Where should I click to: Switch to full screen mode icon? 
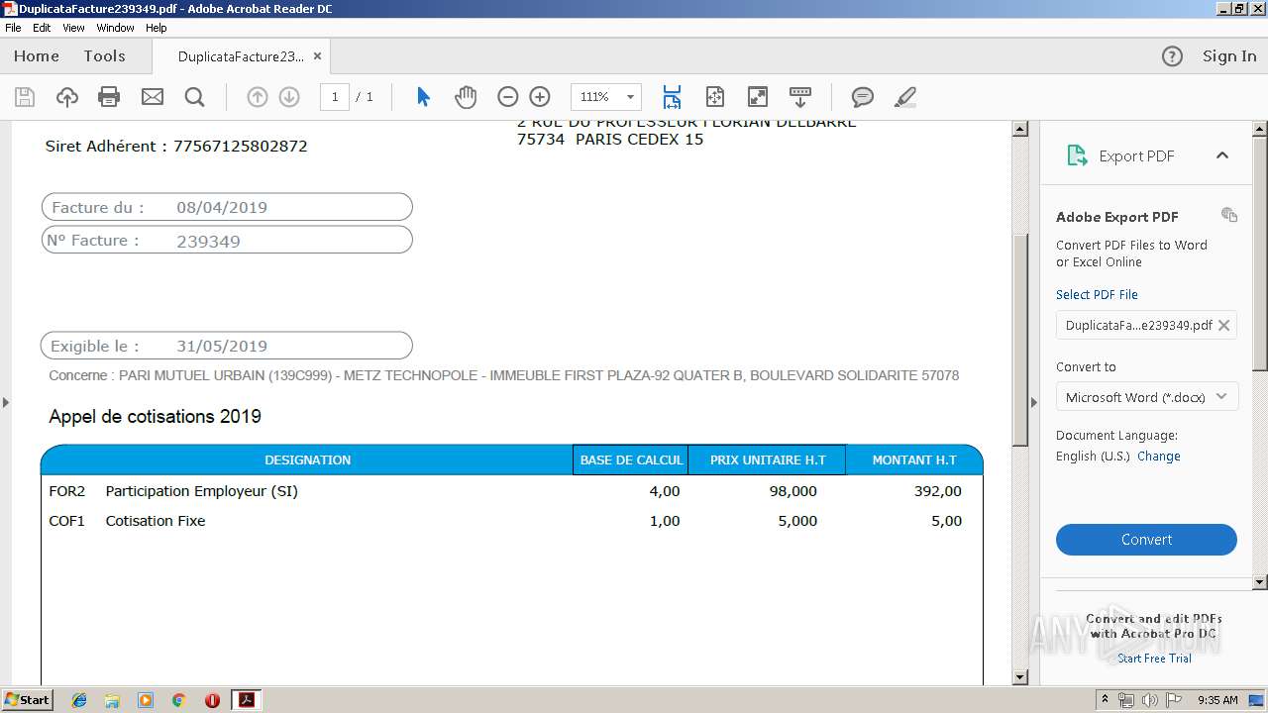[757, 97]
